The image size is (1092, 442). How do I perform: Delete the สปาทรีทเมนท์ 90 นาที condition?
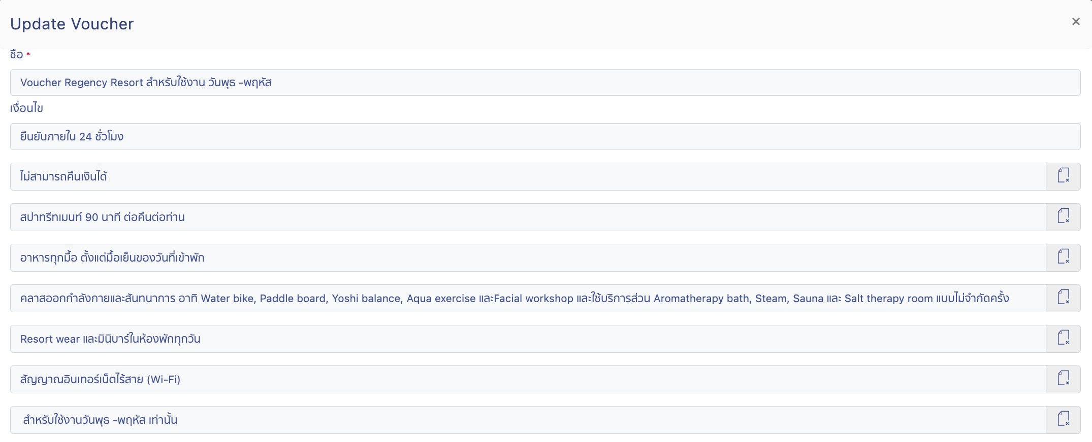pyautogui.click(x=1063, y=217)
